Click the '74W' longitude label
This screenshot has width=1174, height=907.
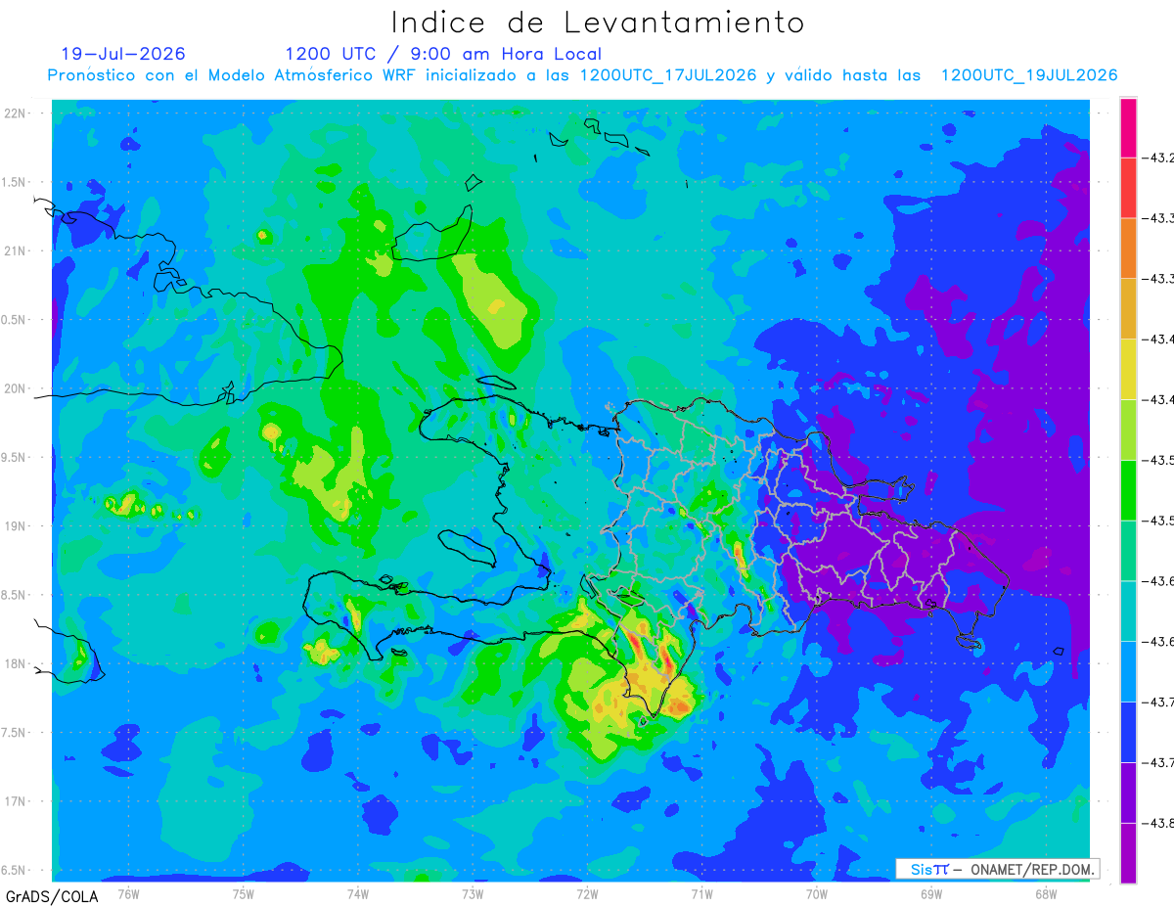click(357, 893)
